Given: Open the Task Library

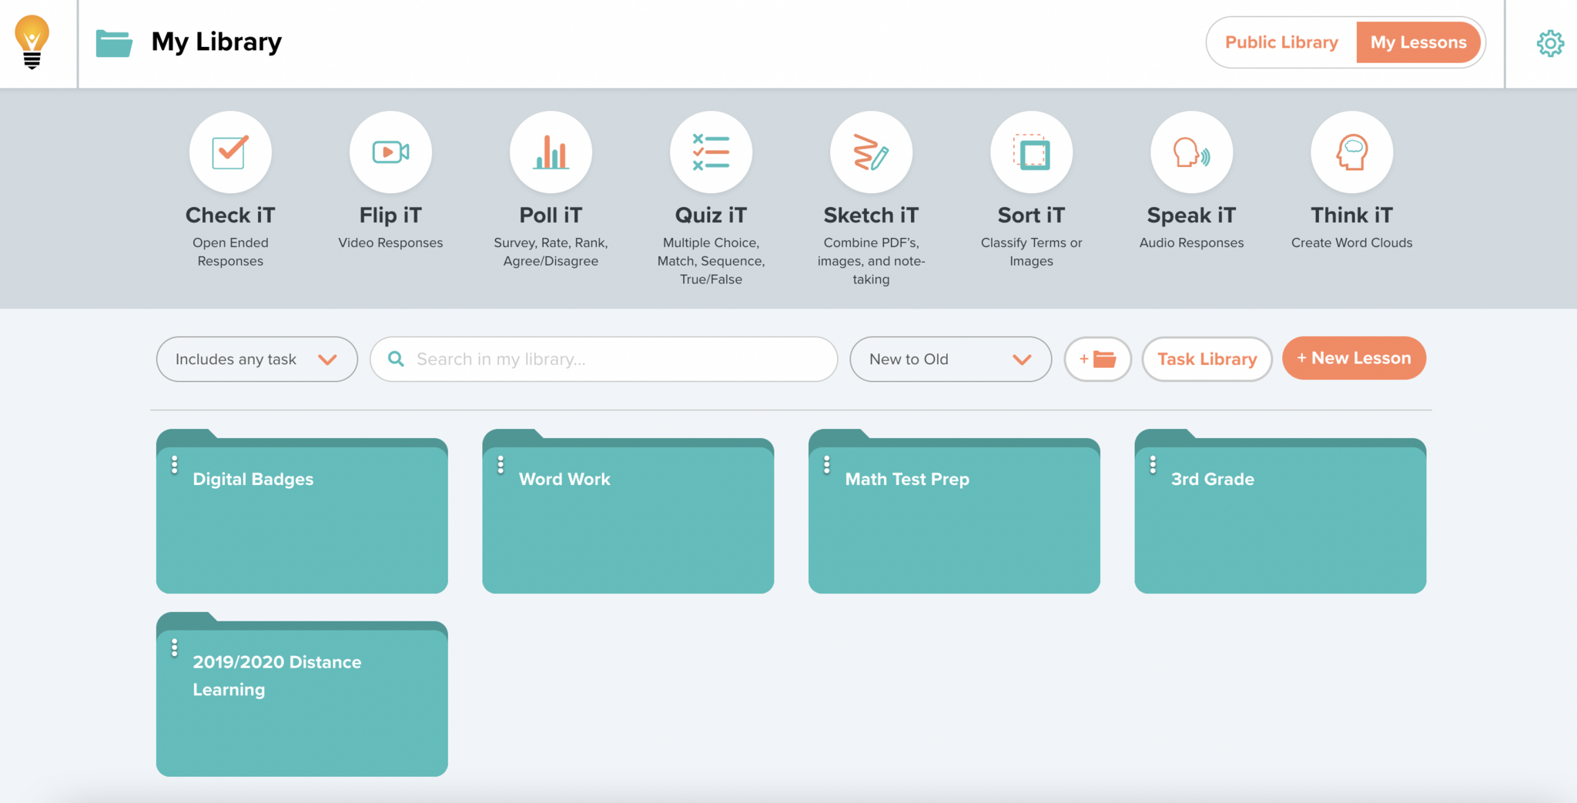Looking at the screenshot, I should pos(1207,359).
